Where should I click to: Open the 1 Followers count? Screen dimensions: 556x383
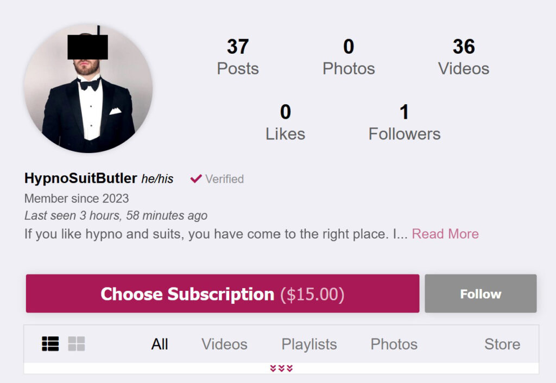click(x=405, y=122)
